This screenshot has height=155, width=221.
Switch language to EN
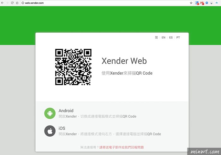163,37
